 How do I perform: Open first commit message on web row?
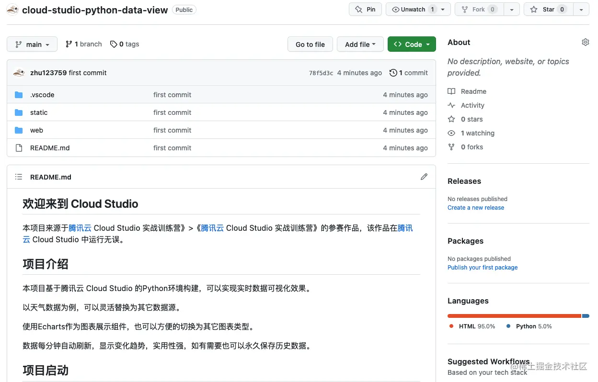172,130
